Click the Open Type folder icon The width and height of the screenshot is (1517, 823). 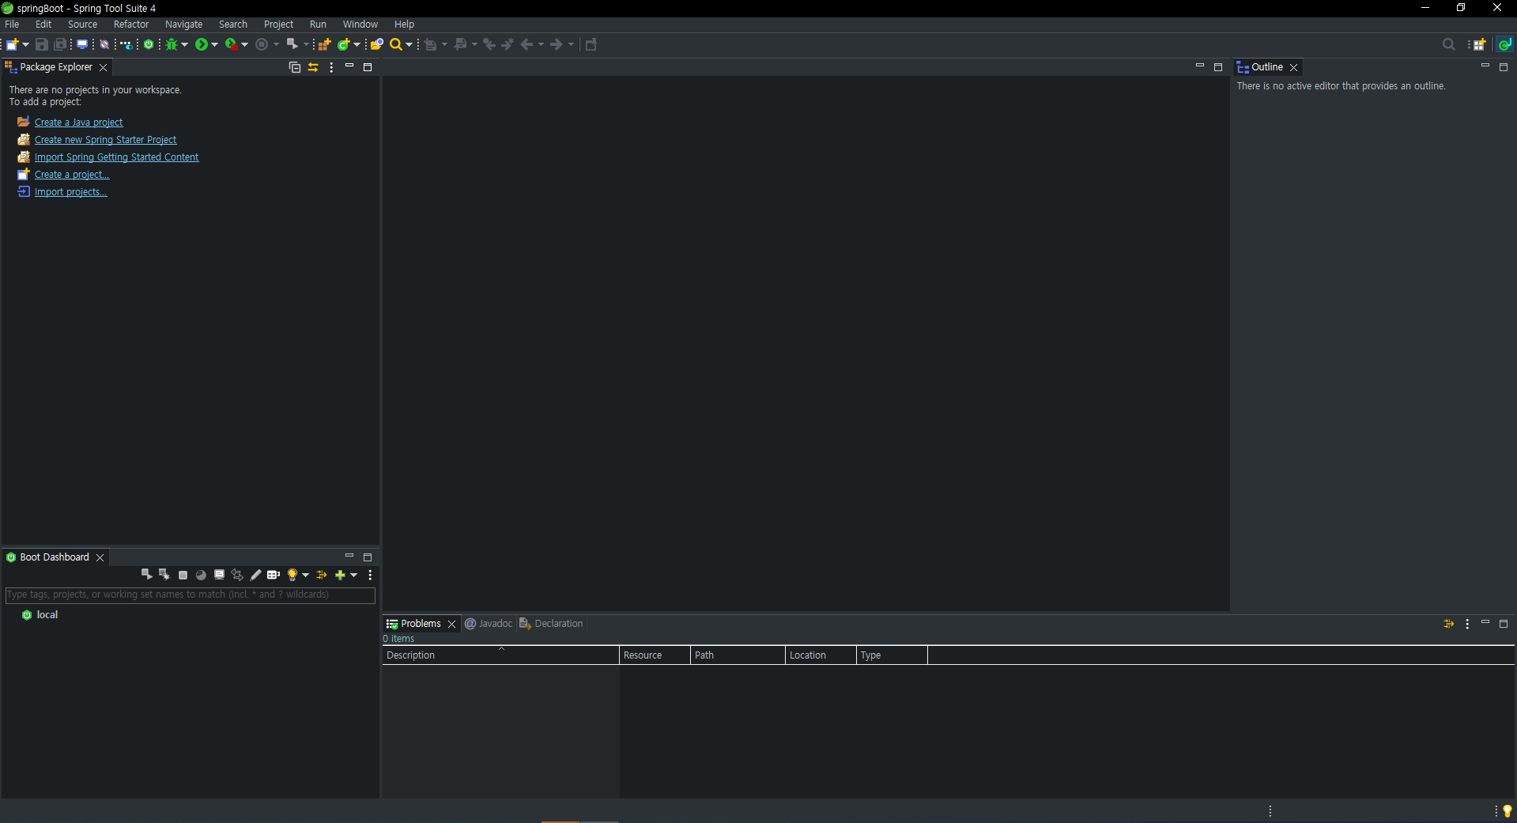[x=377, y=44]
